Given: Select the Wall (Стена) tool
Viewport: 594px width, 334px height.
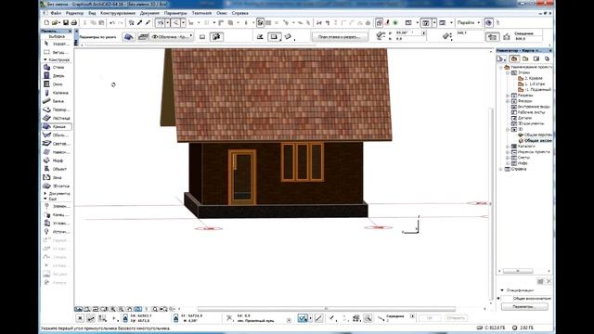Looking at the screenshot, I should coord(56,68).
